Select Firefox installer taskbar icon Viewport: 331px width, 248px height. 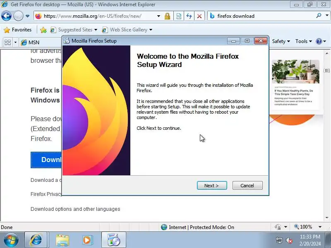[x=113, y=240]
